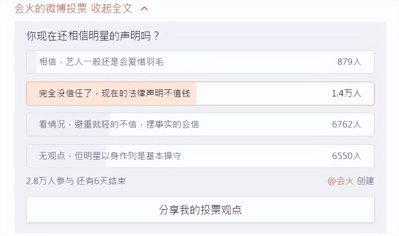
Task: Select option 看情况，避重就轻的不信
Action: [x=200, y=125]
